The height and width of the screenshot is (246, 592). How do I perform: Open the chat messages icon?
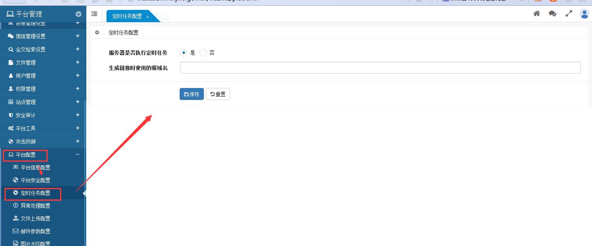(553, 14)
